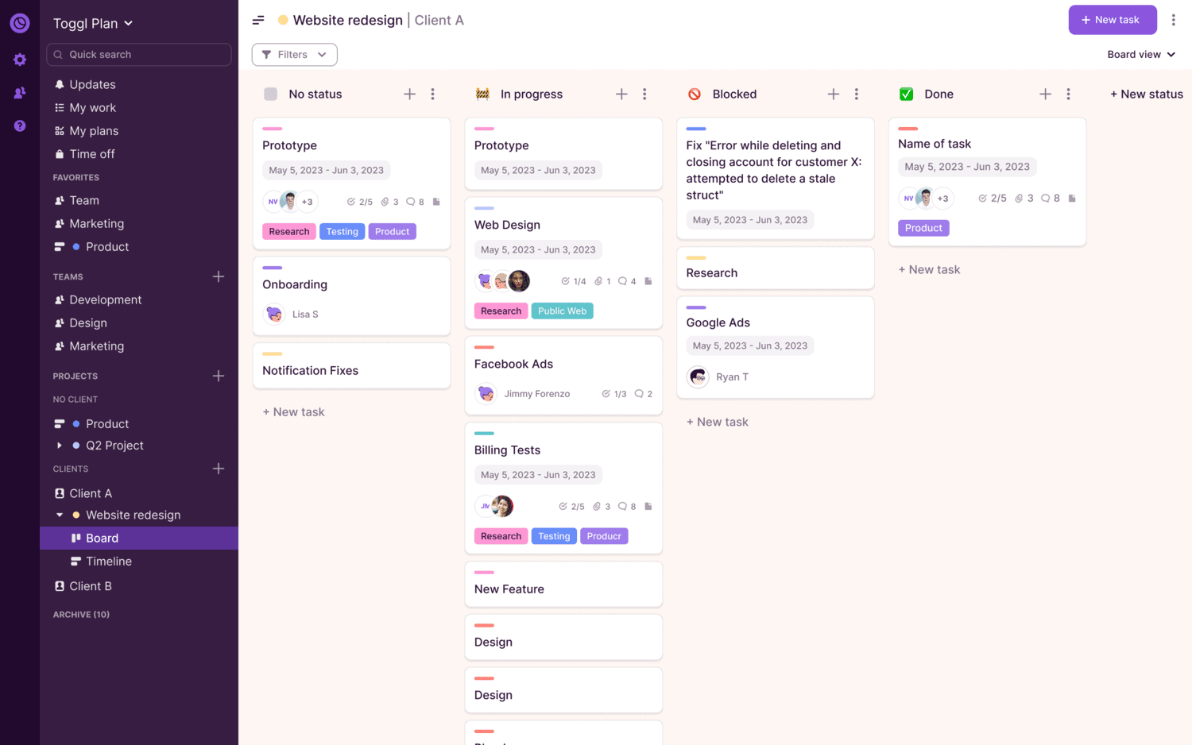Viewport: 1192px width, 745px height.
Task: Add a New status column
Action: [x=1147, y=94]
